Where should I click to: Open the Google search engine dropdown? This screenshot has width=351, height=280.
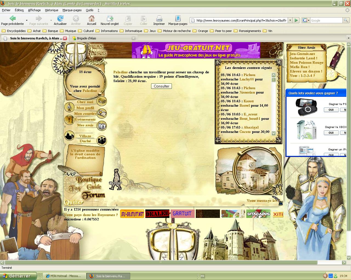(x=306, y=20)
